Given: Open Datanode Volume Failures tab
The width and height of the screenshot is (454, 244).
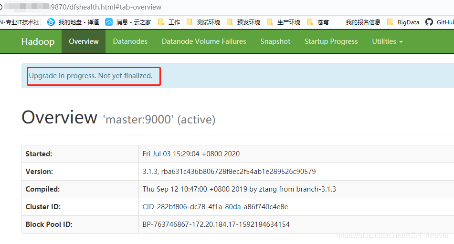Looking at the screenshot, I should 204,41.
